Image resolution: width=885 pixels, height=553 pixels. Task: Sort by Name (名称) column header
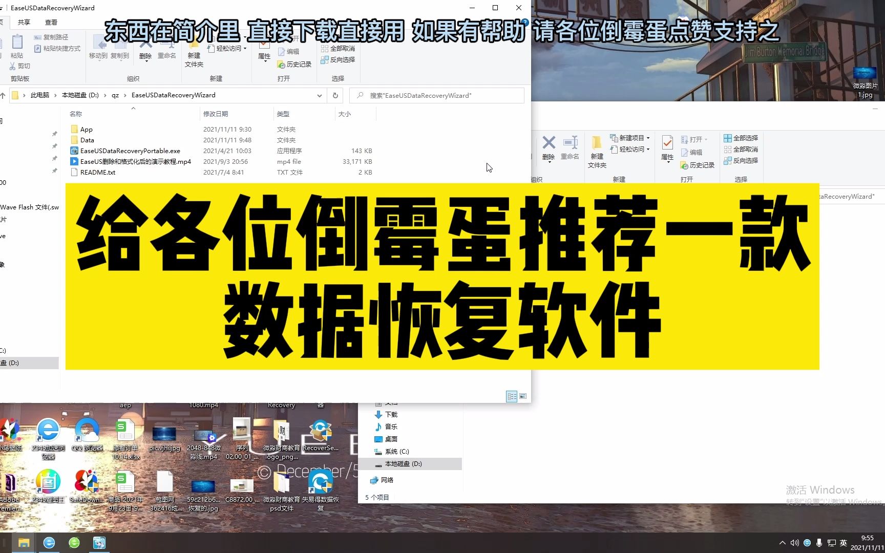pyautogui.click(x=133, y=114)
